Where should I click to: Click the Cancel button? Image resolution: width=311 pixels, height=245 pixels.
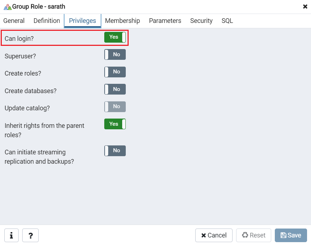[x=214, y=235]
